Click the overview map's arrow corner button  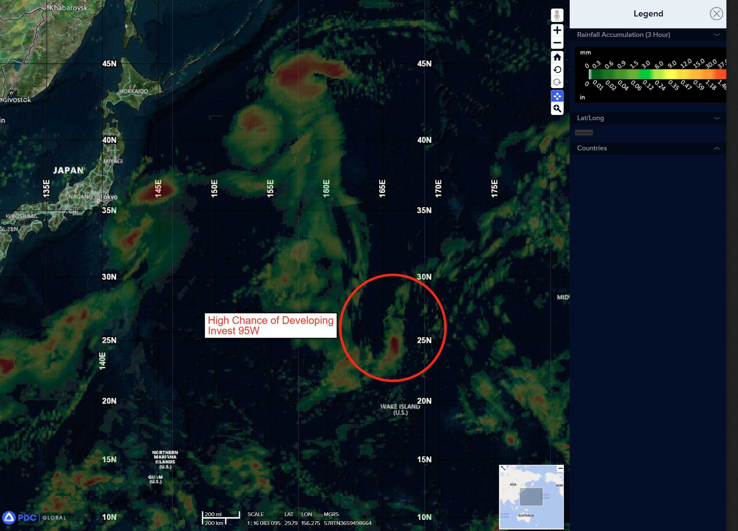coord(503,468)
